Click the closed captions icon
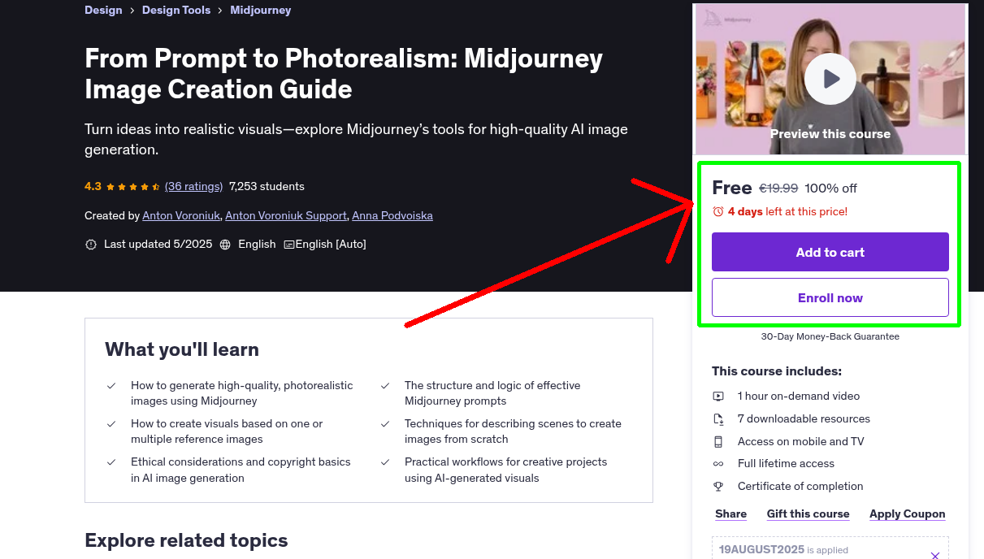 (x=288, y=244)
